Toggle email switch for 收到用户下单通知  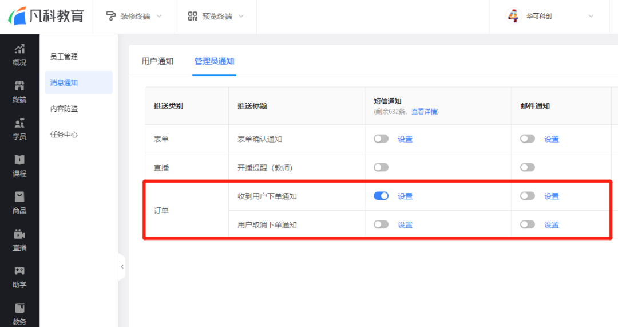(x=528, y=196)
